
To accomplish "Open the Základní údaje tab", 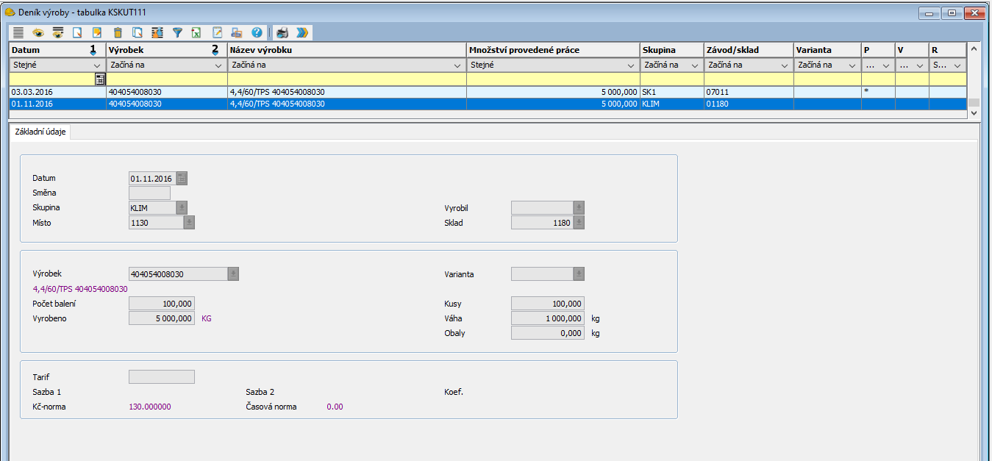I will pyautogui.click(x=40, y=132).
